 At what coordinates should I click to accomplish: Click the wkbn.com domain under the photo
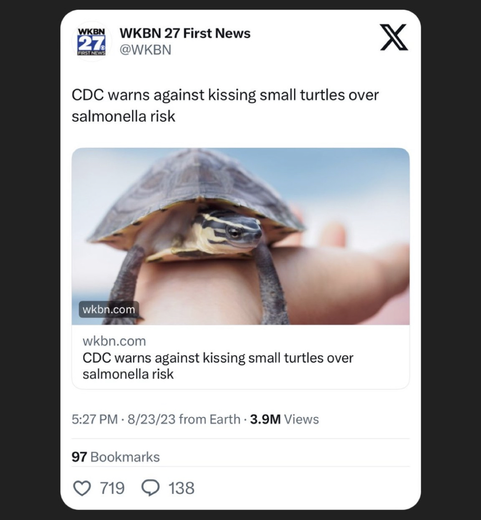114,341
